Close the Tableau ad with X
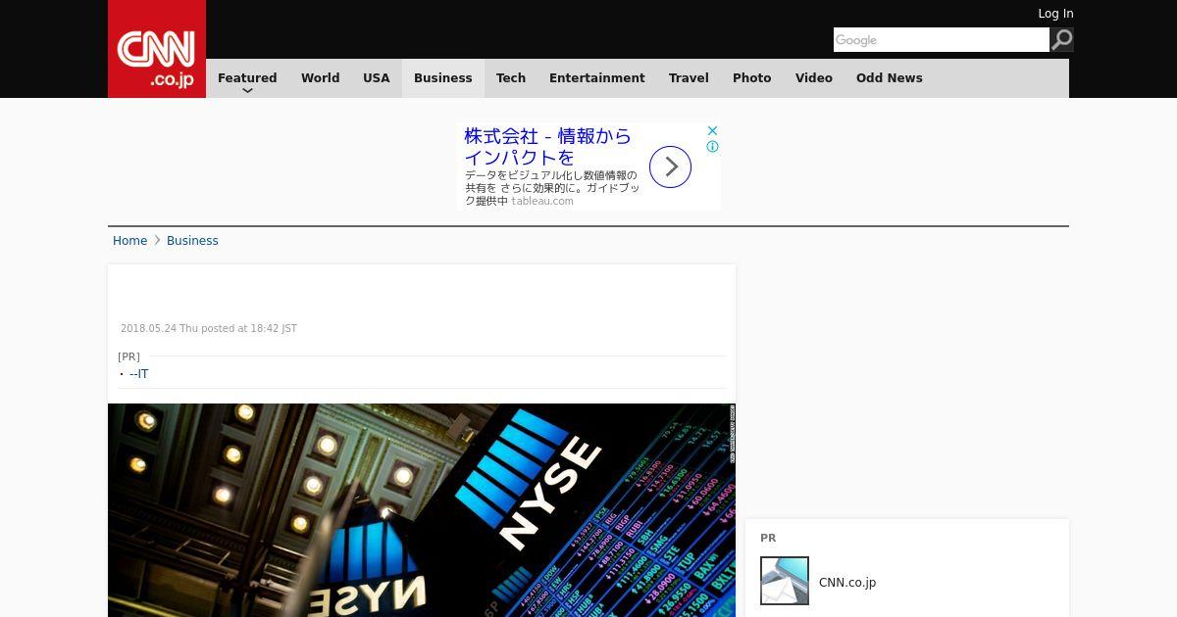Screen dimensions: 1177x617 coord(713,130)
